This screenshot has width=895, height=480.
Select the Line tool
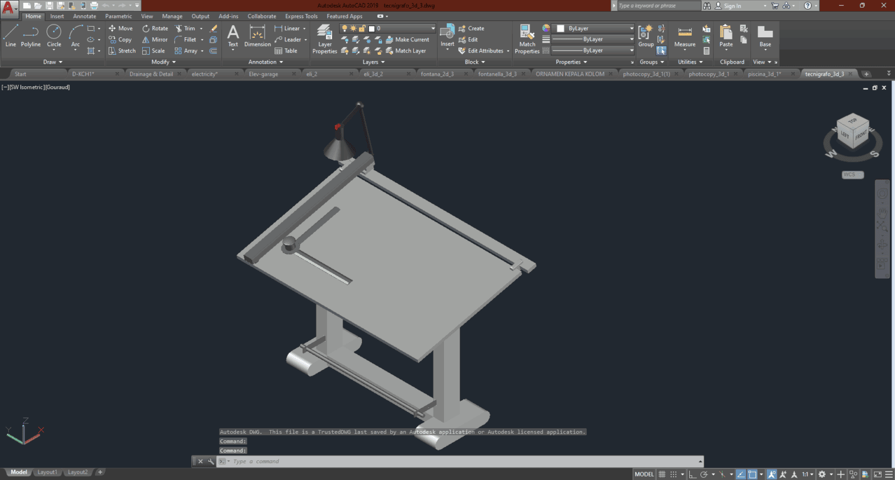point(10,36)
